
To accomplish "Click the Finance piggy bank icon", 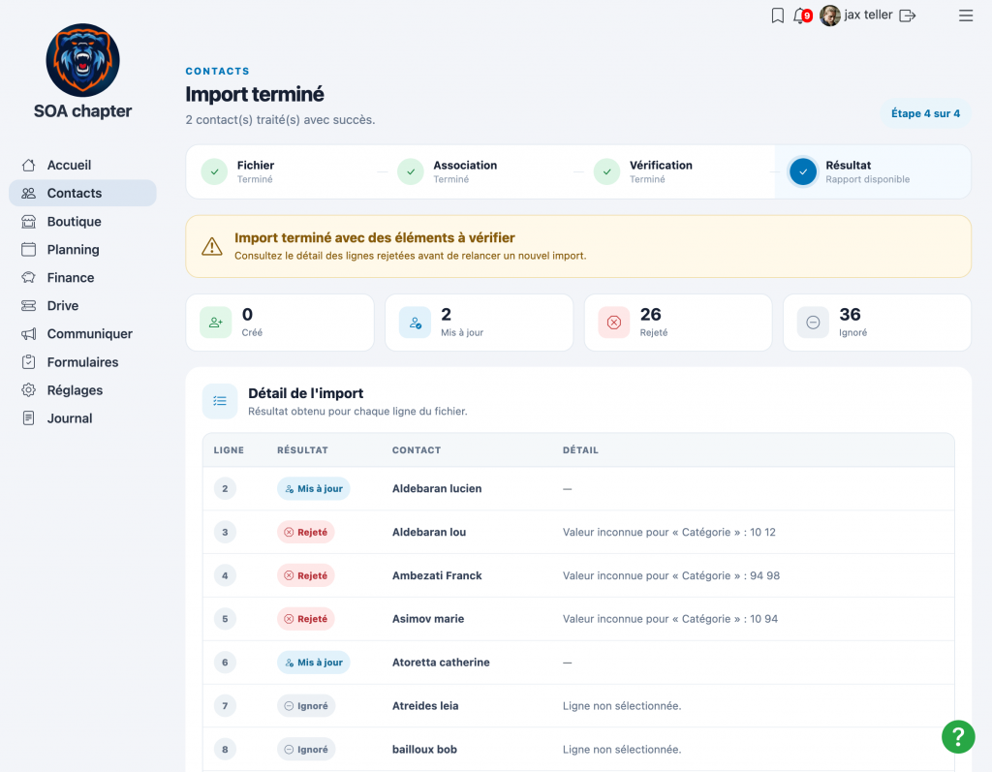I will 28,277.
